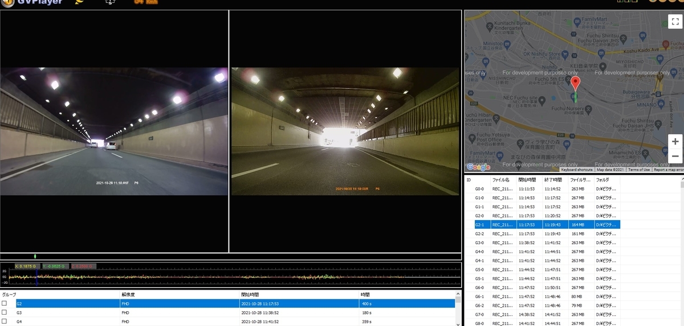684x326 pixels.
Task: Click the speed readout in top bar
Action: pos(146,2)
